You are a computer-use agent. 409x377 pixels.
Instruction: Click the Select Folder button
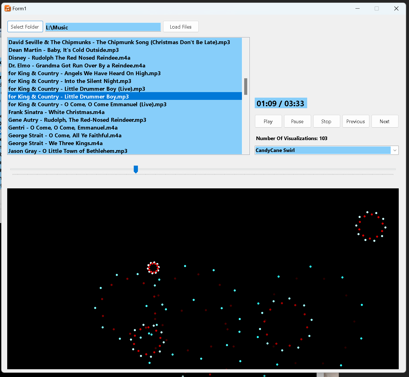[25, 27]
